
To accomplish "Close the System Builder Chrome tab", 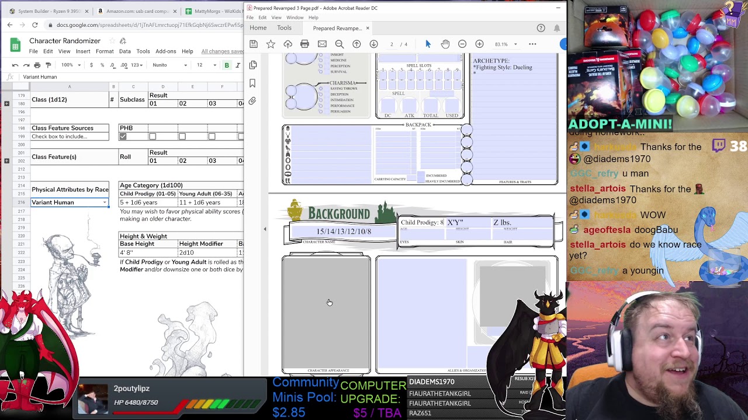I will click(86, 11).
